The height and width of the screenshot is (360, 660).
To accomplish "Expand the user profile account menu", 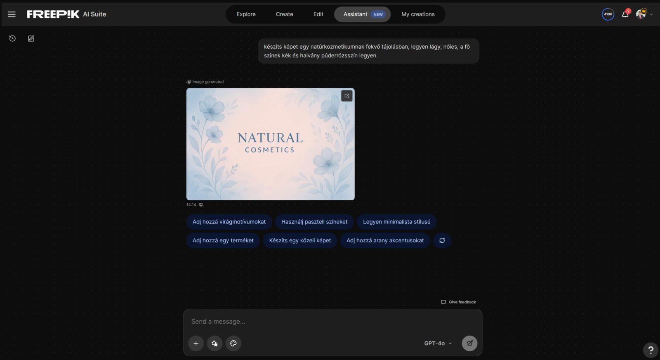I will tap(644, 14).
